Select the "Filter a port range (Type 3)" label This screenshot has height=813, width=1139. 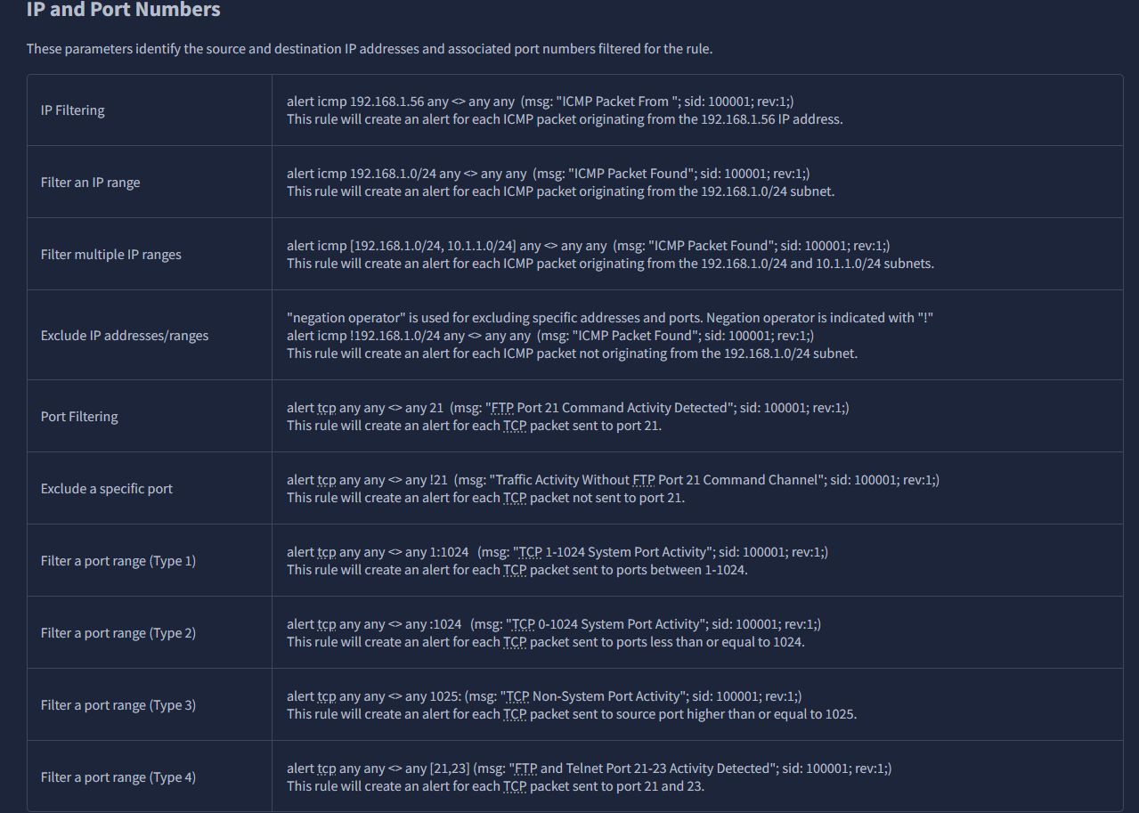[x=118, y=705]
